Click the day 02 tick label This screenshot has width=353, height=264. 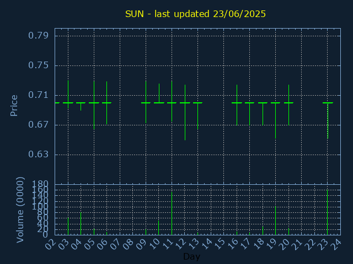click(x=51, y=244)
